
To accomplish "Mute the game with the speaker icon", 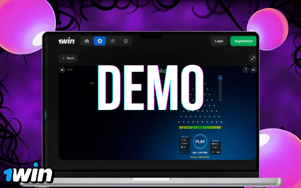I will coord(253,70).
